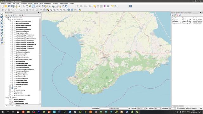This screenshot has height=114, width=203.
Task: Select the Ставрополь bookmark row
Action: click(x=187, y=20)
